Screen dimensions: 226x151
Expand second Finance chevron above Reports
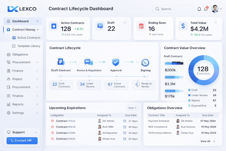tap(37, 96)
